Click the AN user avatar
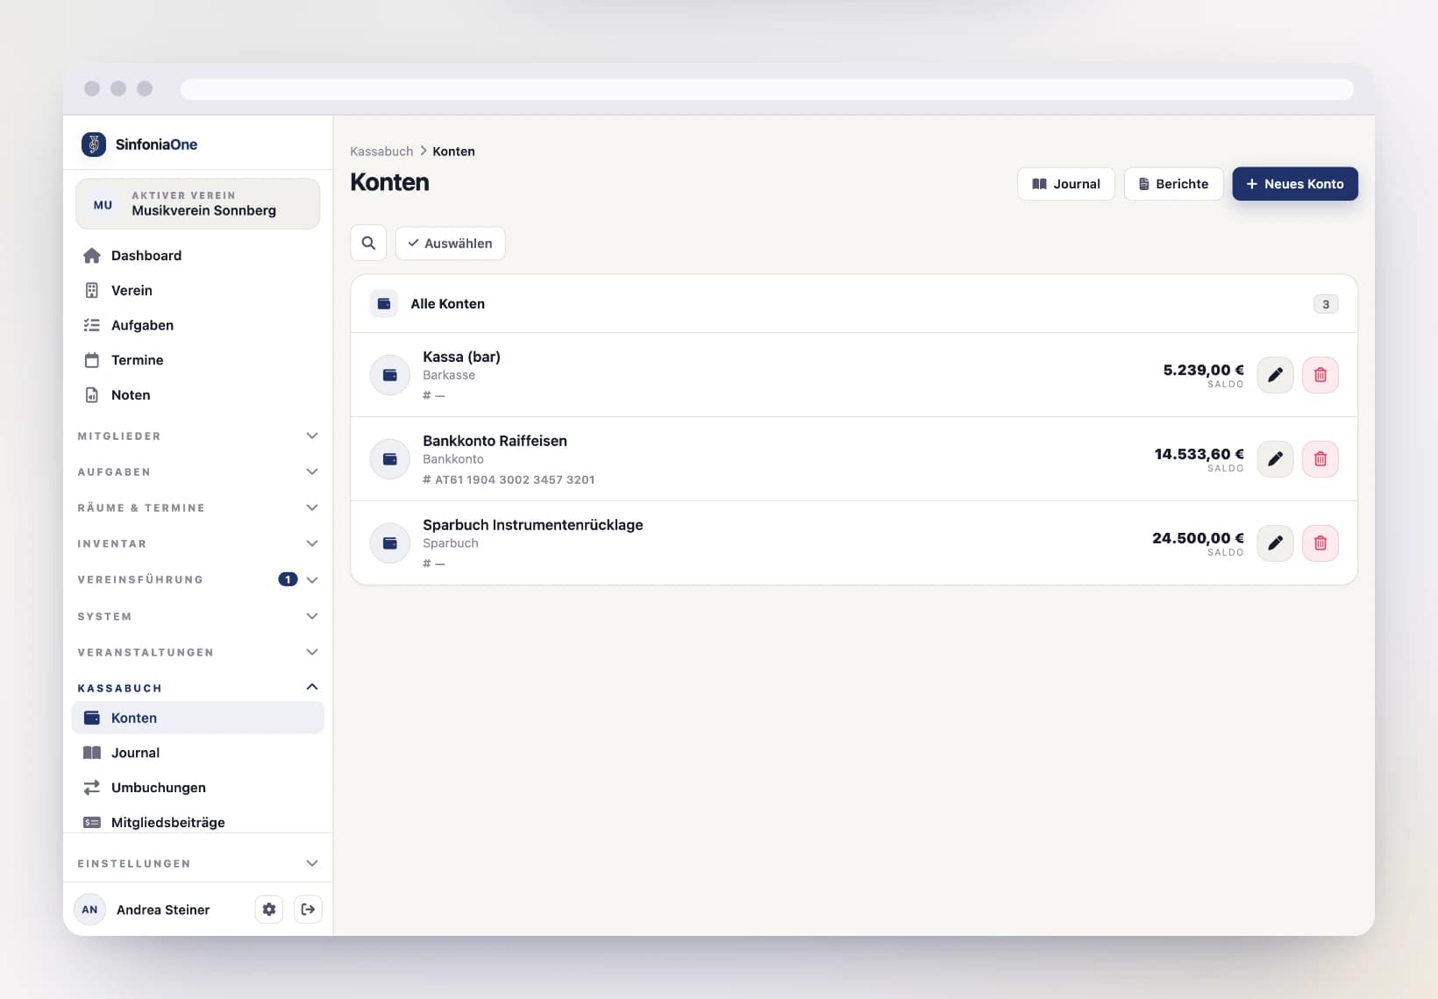The height and width of the screenshot is (999, 1438). (89, 910)
